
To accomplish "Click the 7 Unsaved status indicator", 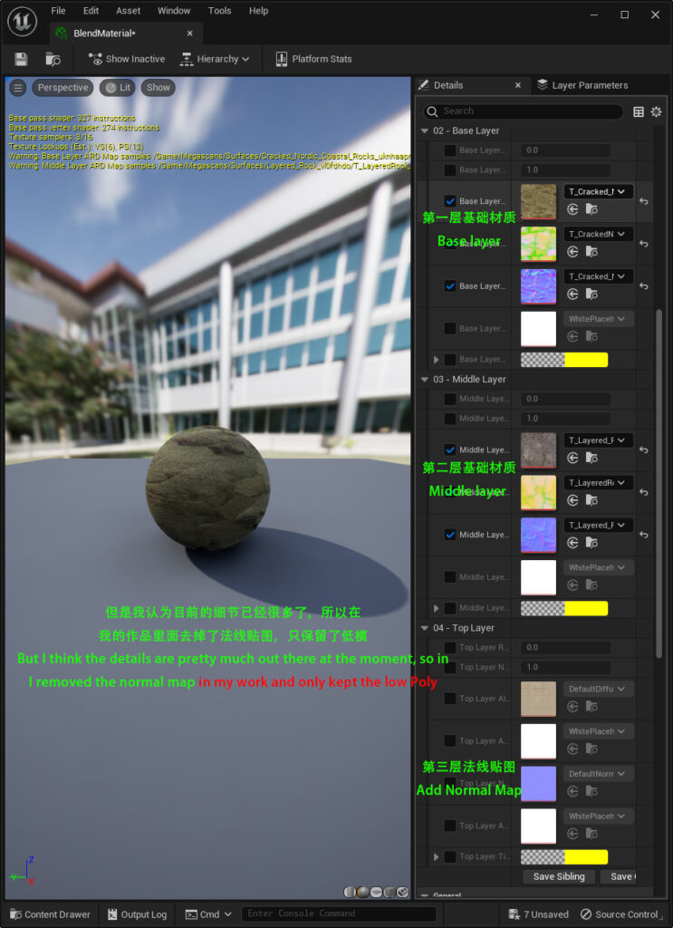I will coord(539,914).
